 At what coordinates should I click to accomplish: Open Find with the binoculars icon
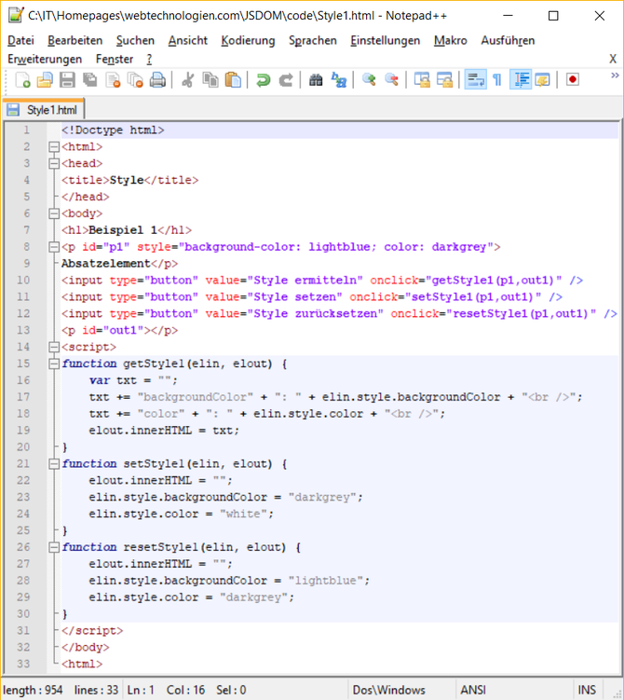pos(316,80)
